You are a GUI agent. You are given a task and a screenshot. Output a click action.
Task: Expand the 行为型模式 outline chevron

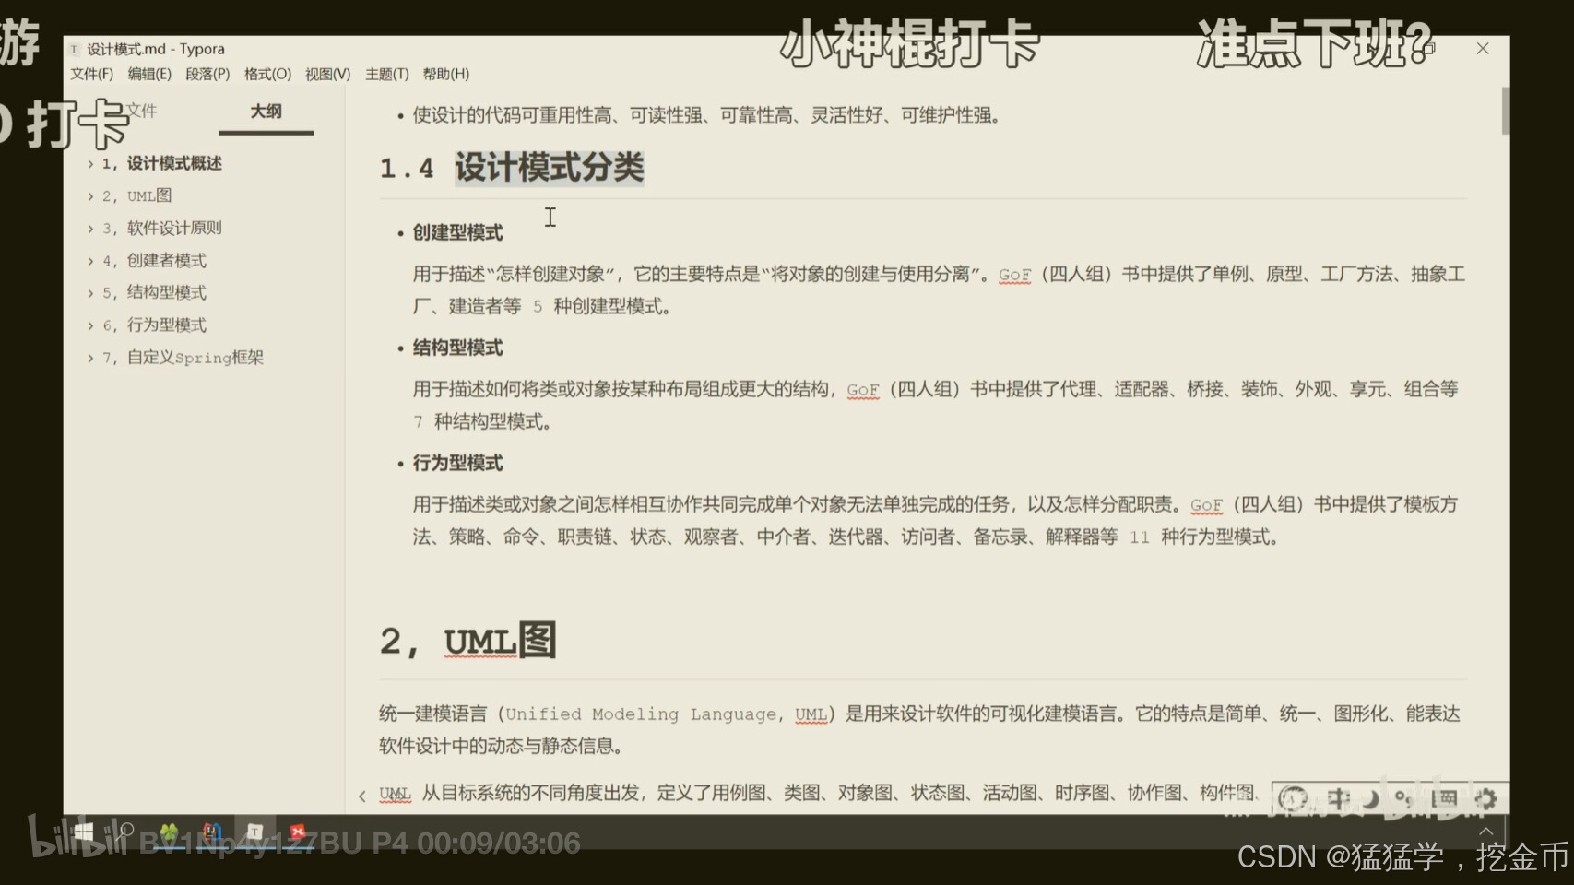90,325
